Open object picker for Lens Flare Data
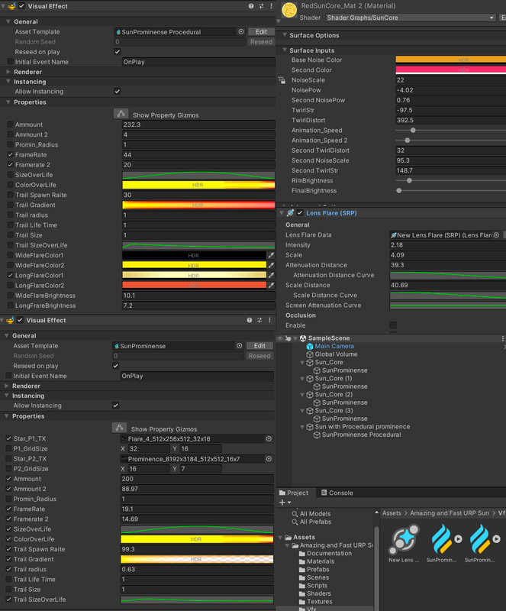The height and width of the screenshot is (611, 506). pyautogui.click(x=496, y=235)
